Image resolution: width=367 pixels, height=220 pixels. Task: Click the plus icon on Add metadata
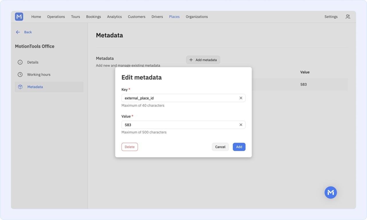coord(191,60)
